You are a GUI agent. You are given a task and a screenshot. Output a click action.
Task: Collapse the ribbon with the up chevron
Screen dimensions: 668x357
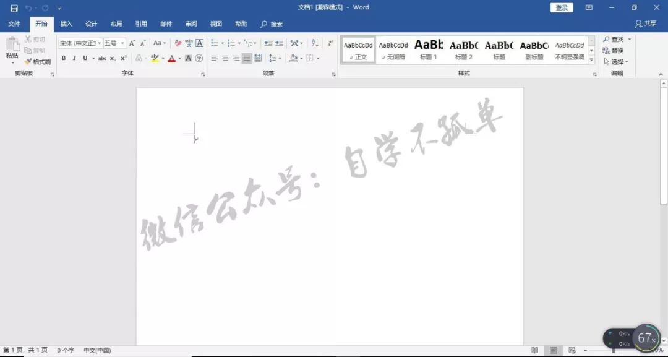[661, 74]
